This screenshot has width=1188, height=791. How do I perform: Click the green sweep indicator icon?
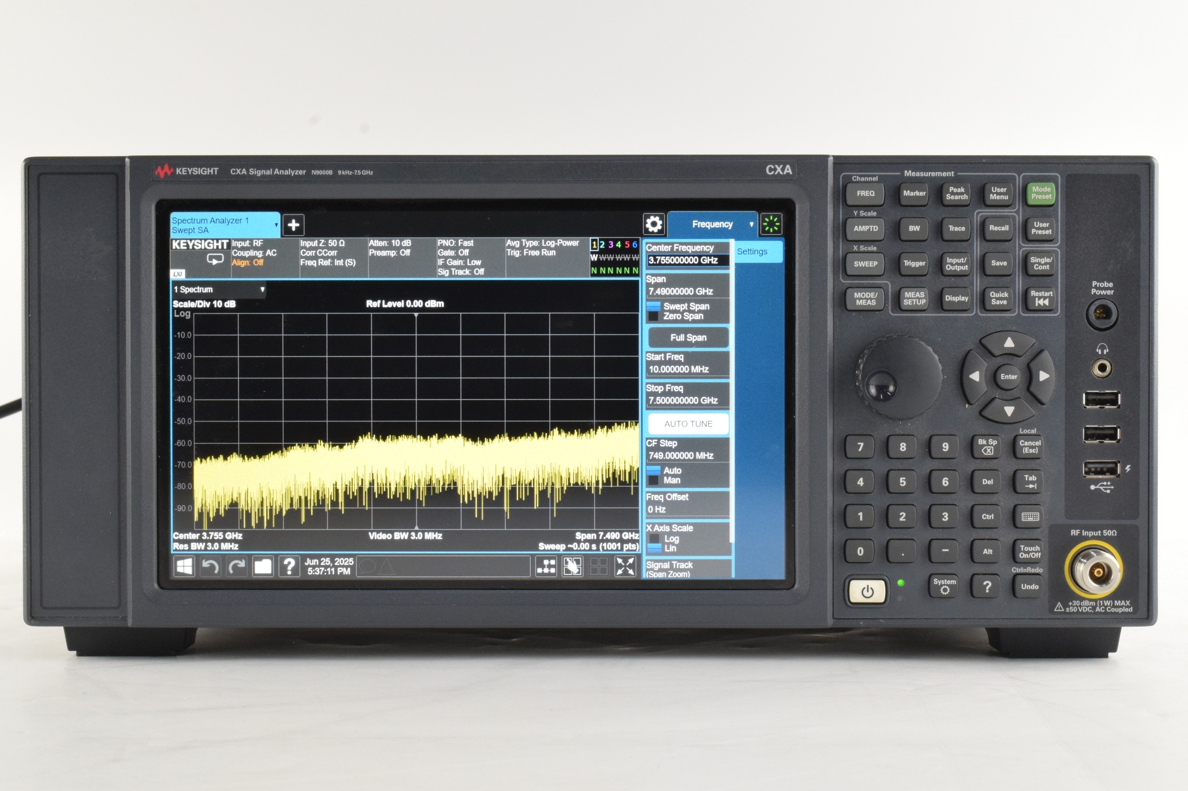coord(771,224)
